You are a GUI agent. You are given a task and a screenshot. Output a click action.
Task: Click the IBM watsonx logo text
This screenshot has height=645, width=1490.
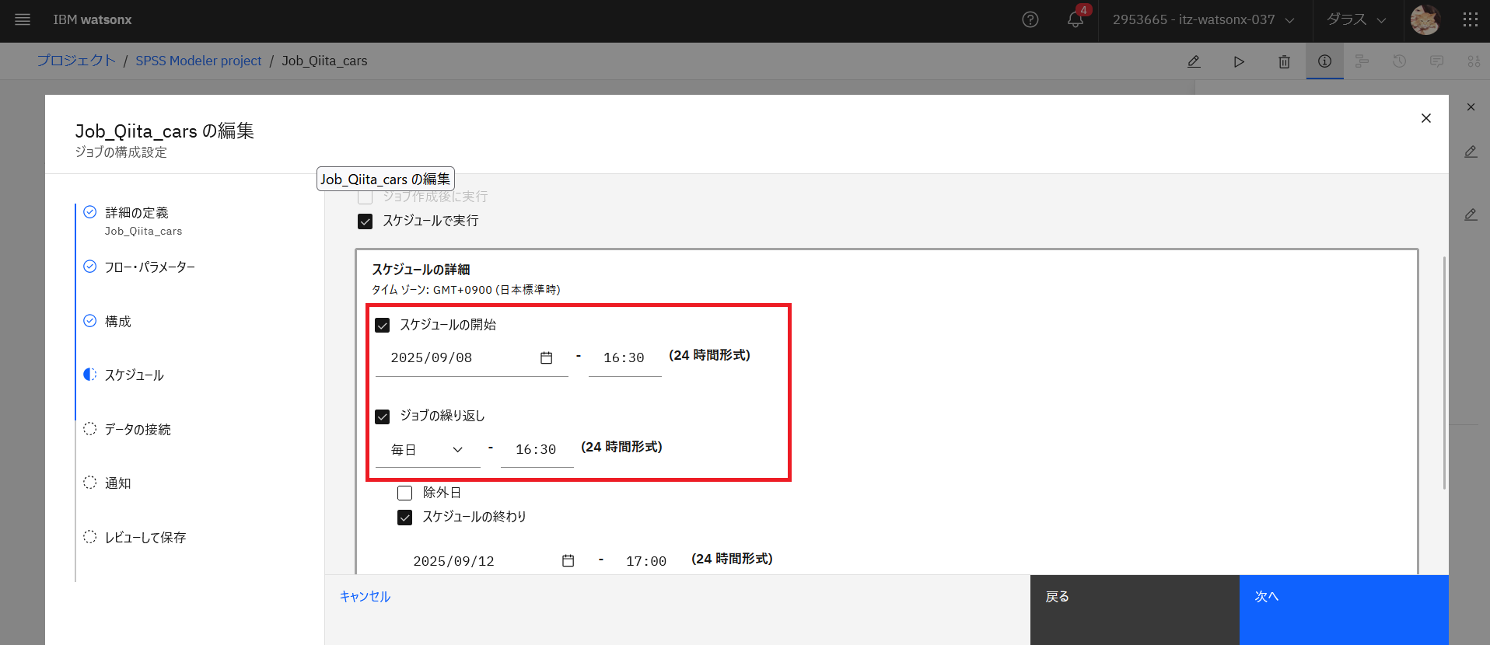93,19
